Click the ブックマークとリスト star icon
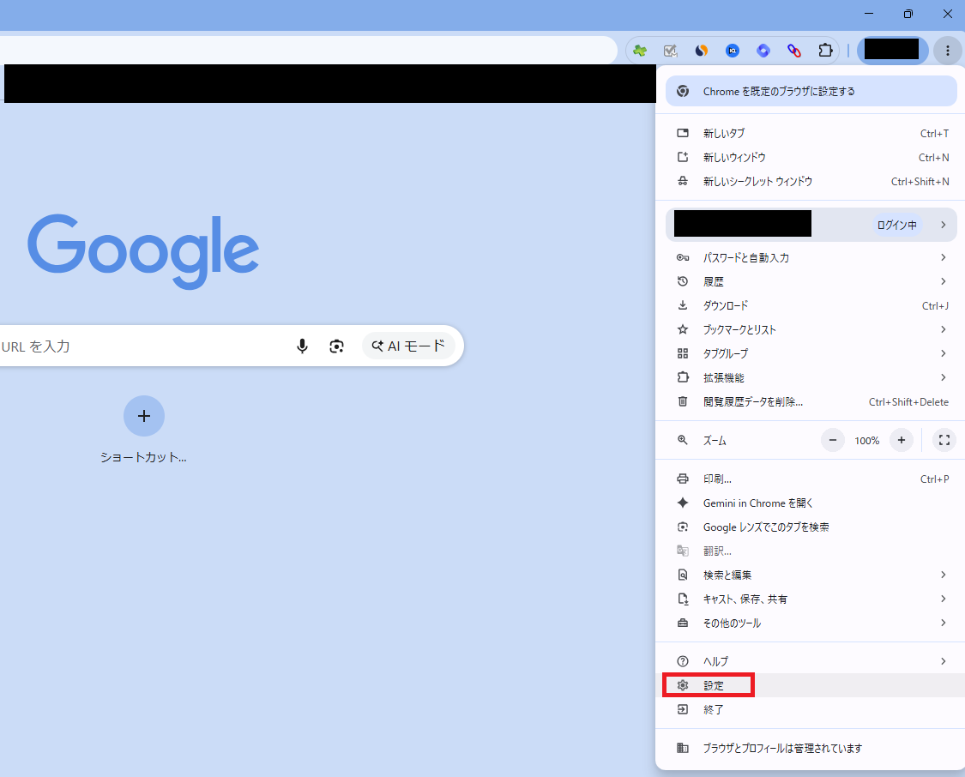This screenshot has height=777, width=965. click(683, 329)
